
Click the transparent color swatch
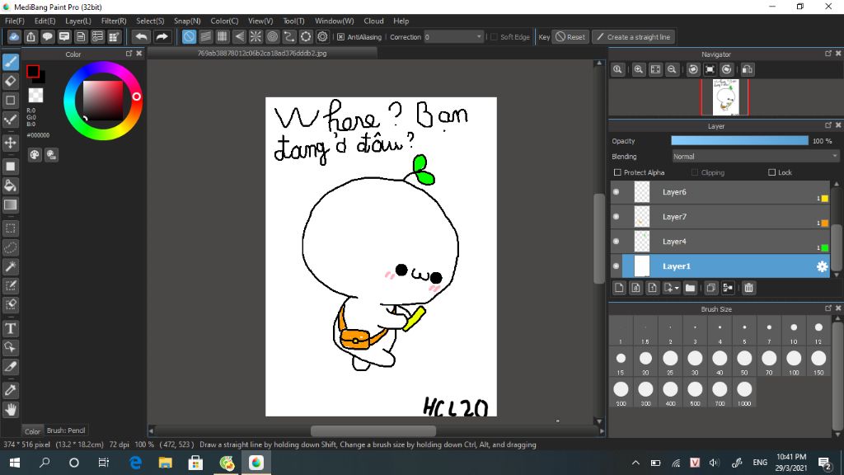click(x=35, y=96)
